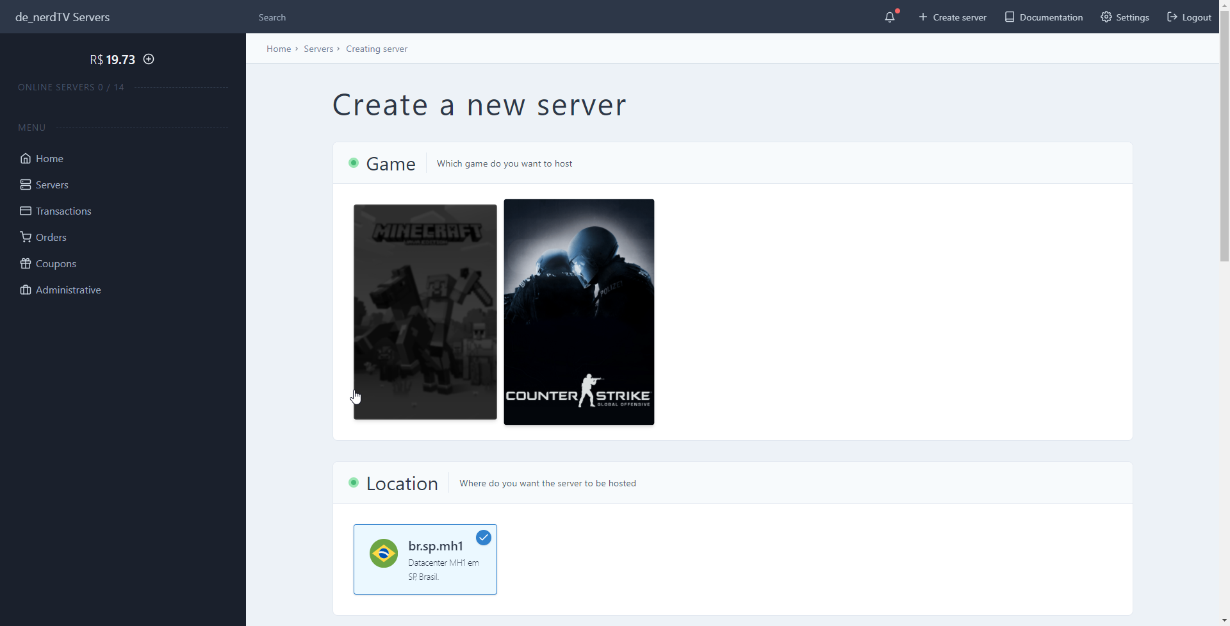Click the Logout button
Viewport: 1230px width, 626px height.
click(x=1189, y=17)
